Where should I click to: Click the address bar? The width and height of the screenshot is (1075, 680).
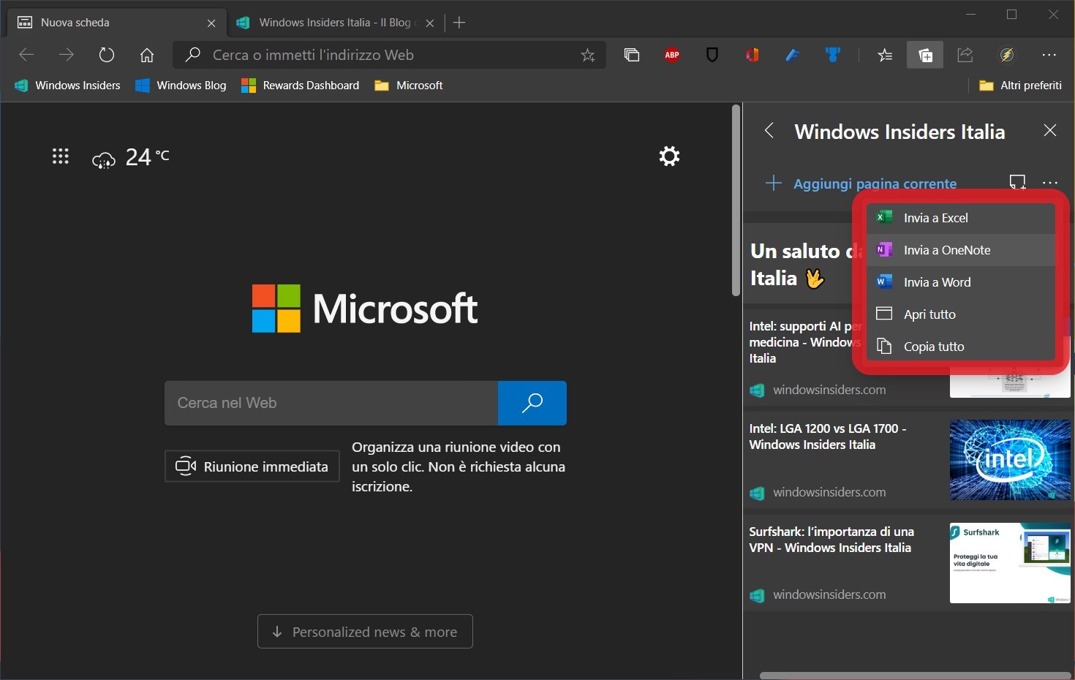coord(389,55)
